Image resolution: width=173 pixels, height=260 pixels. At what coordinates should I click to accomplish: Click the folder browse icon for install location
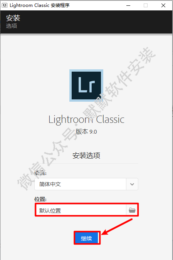[x=132, y=210]
